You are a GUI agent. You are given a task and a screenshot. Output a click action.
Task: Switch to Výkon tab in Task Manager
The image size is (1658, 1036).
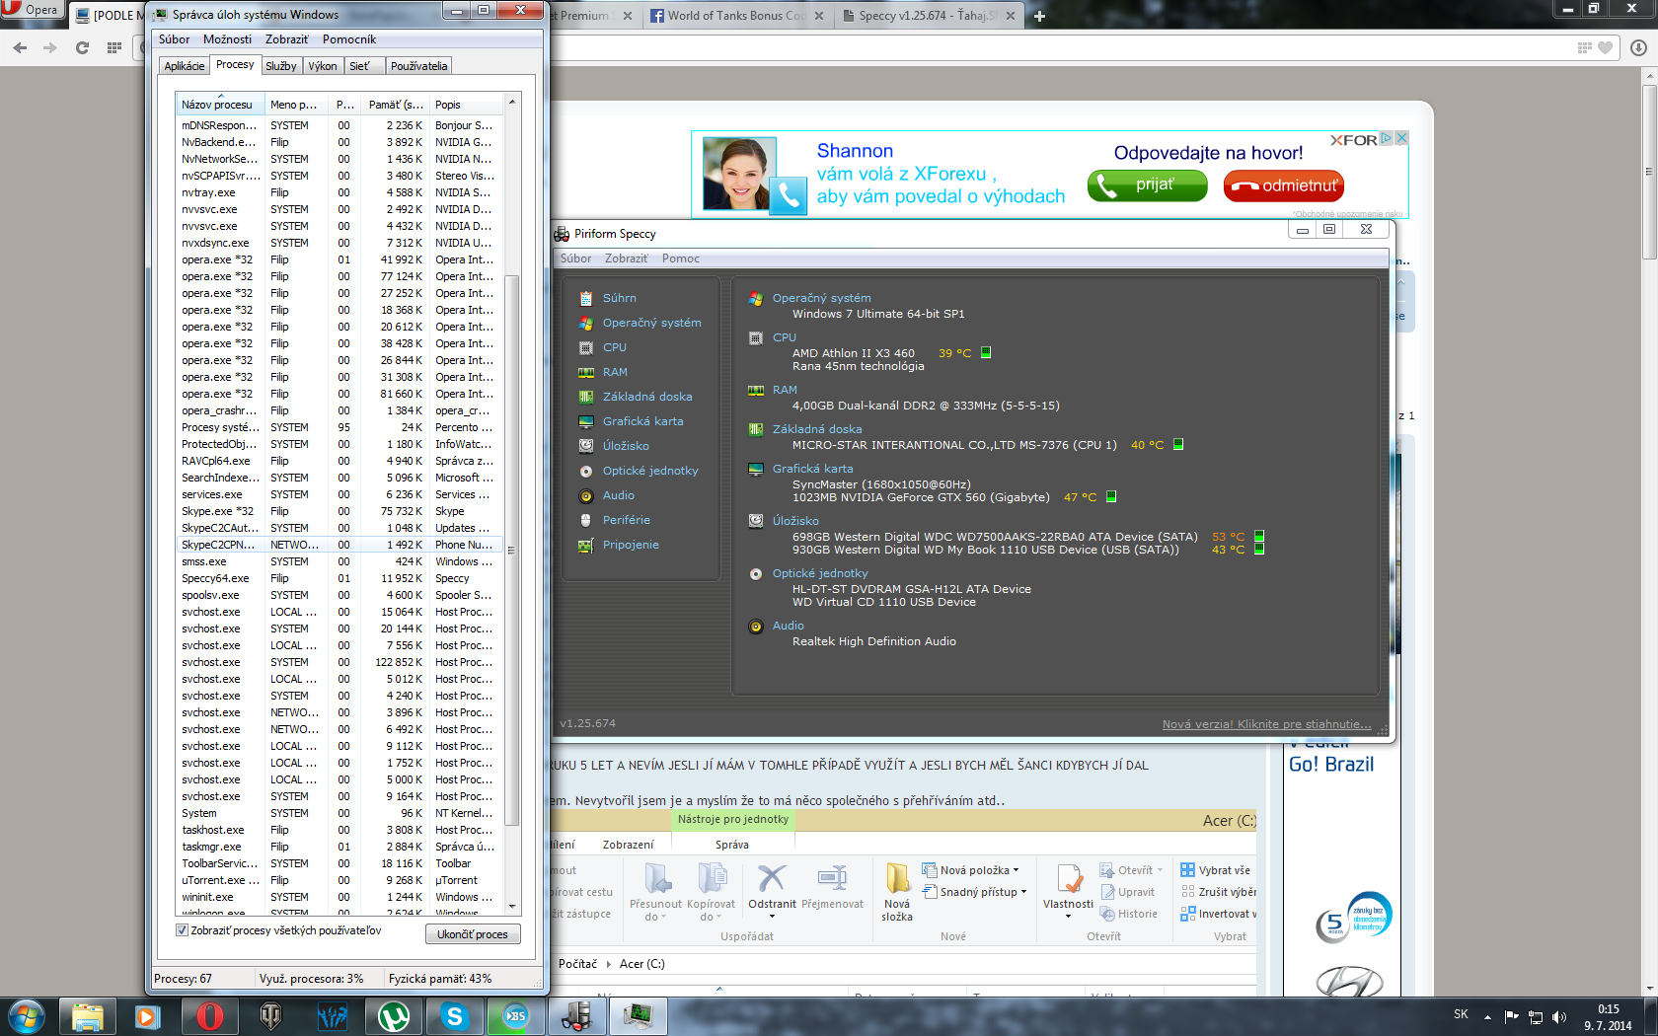click(x=322, y=66)
